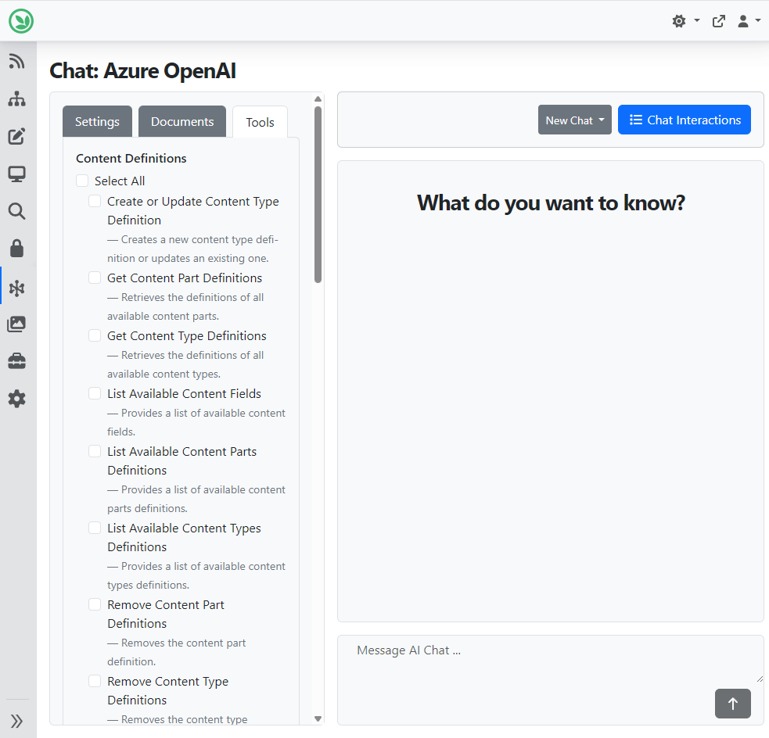The height and width of the screenshot is (738, 769).
Task: Click 'Retrieves the definitions of all available content parts' text
Action: point(186,306)
